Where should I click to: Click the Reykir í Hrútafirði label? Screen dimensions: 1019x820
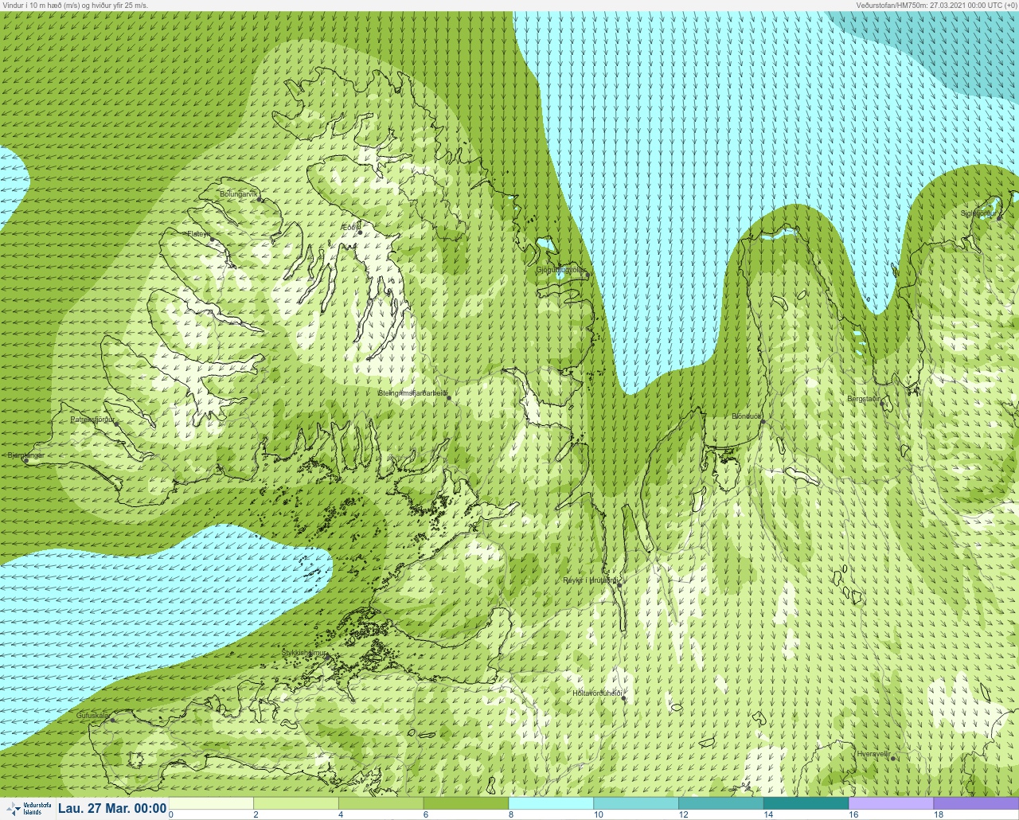591,580
